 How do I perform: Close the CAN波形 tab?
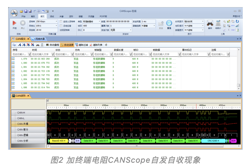pos(28,96)
